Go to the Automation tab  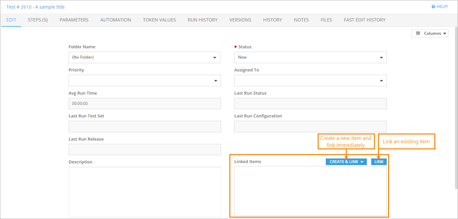click(x=116, y=20)
